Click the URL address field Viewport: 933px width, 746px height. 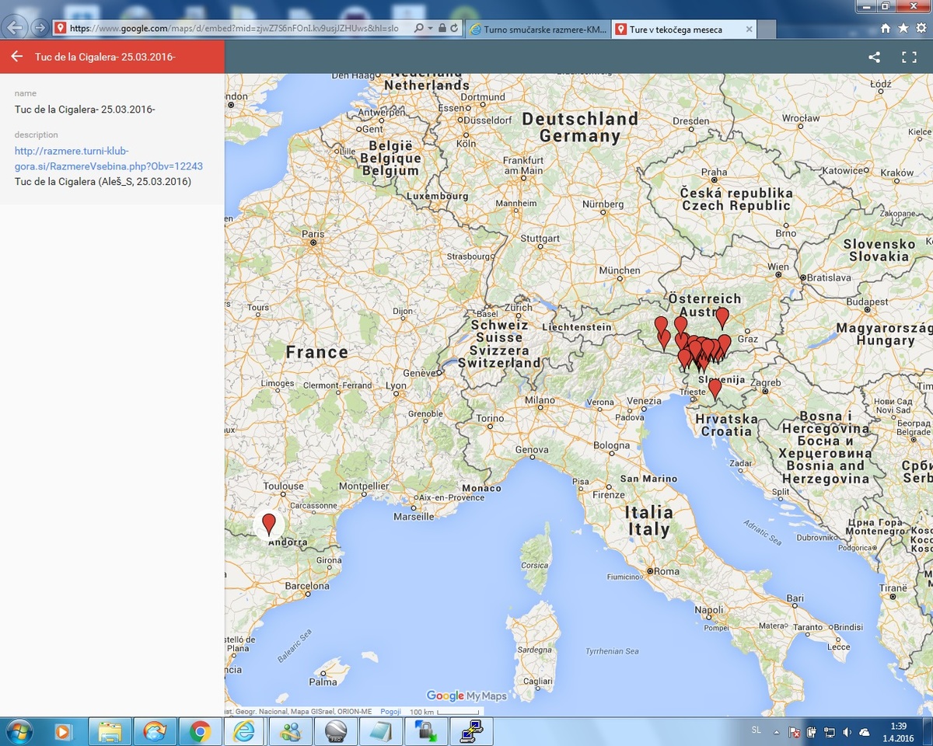point(233,28)
